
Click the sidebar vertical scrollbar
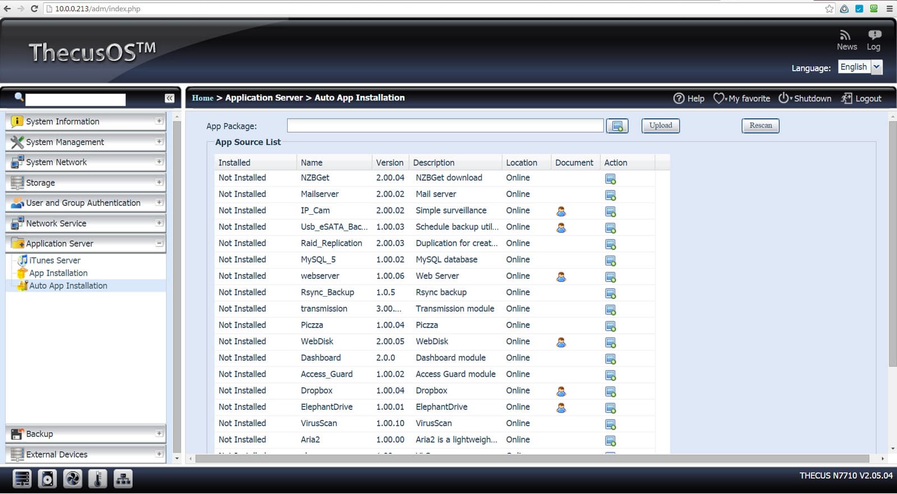tap(177, 286)
